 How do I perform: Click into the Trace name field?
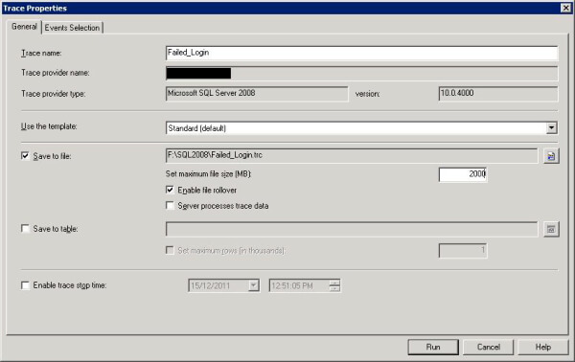[361, 53]
